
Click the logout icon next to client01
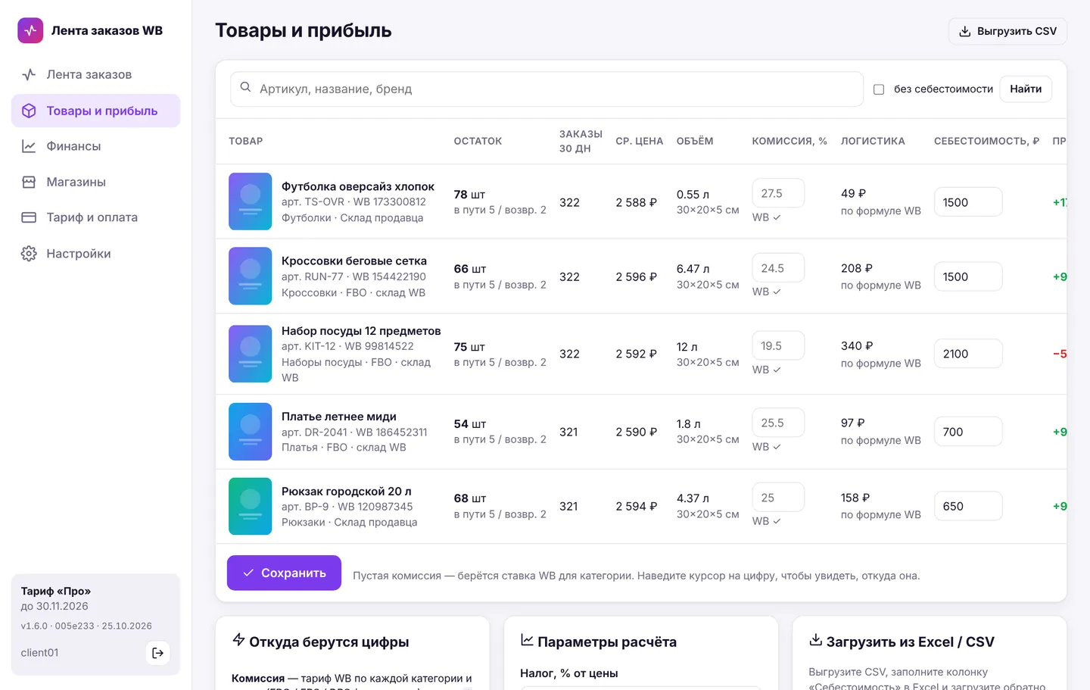point(157,653)
